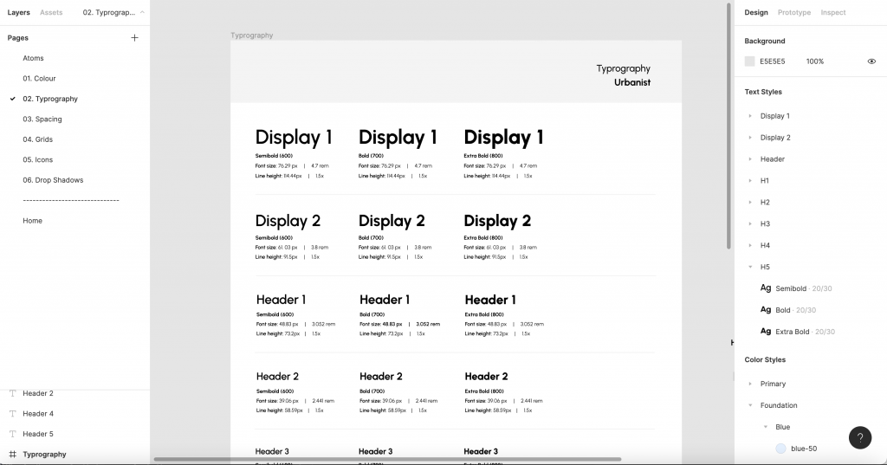
Task: Click the text icon beside Header 5 layer
Action: [12, 434]
